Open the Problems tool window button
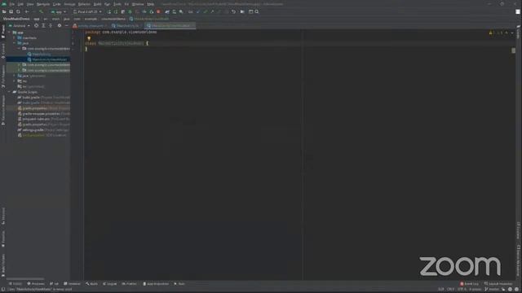 (x=36, y=284)
